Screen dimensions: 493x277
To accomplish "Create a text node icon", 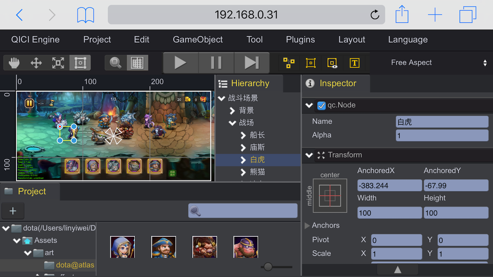I will pyautogui.click(x=355, y=63).
